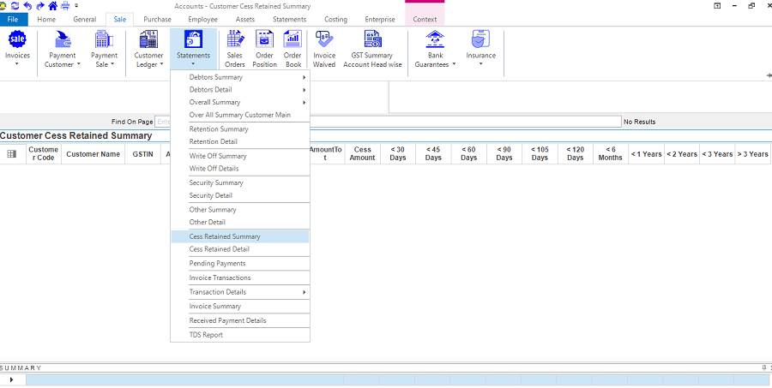772x388 pixels.
Task: Click the print icon in quick access toolbar
Action: tap(64, 5)
